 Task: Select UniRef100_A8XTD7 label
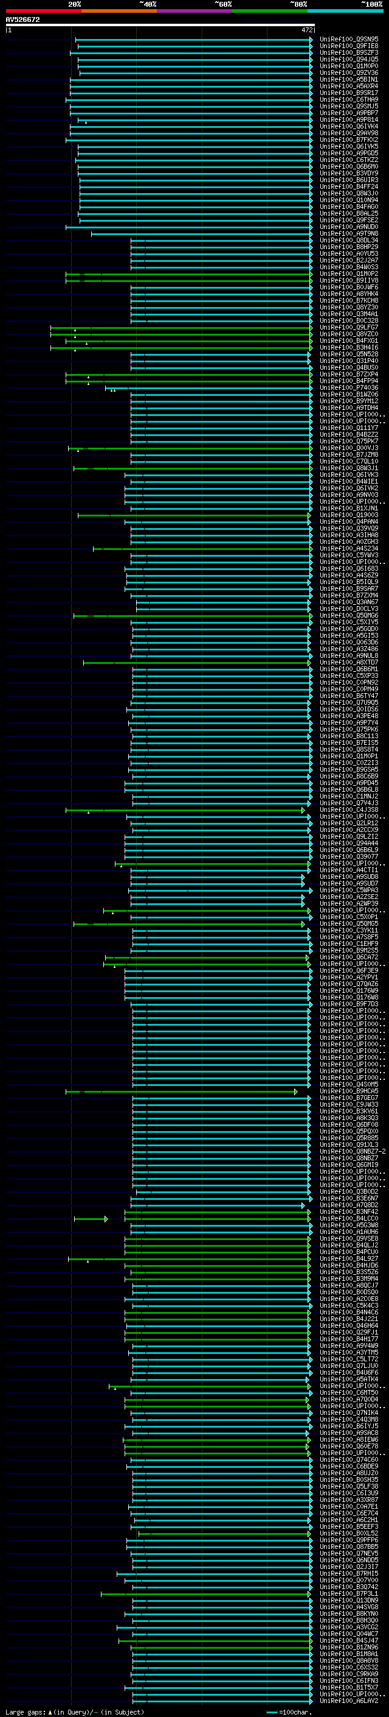(x=349, y=663)
